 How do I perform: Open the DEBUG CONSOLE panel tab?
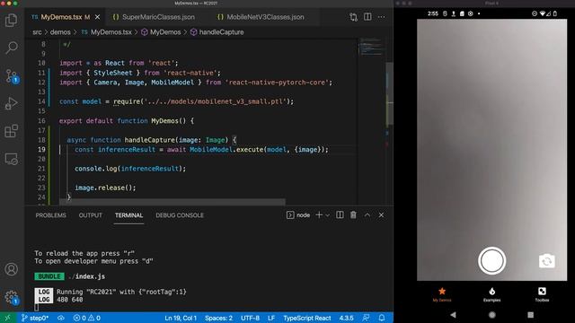coord(180,215)
